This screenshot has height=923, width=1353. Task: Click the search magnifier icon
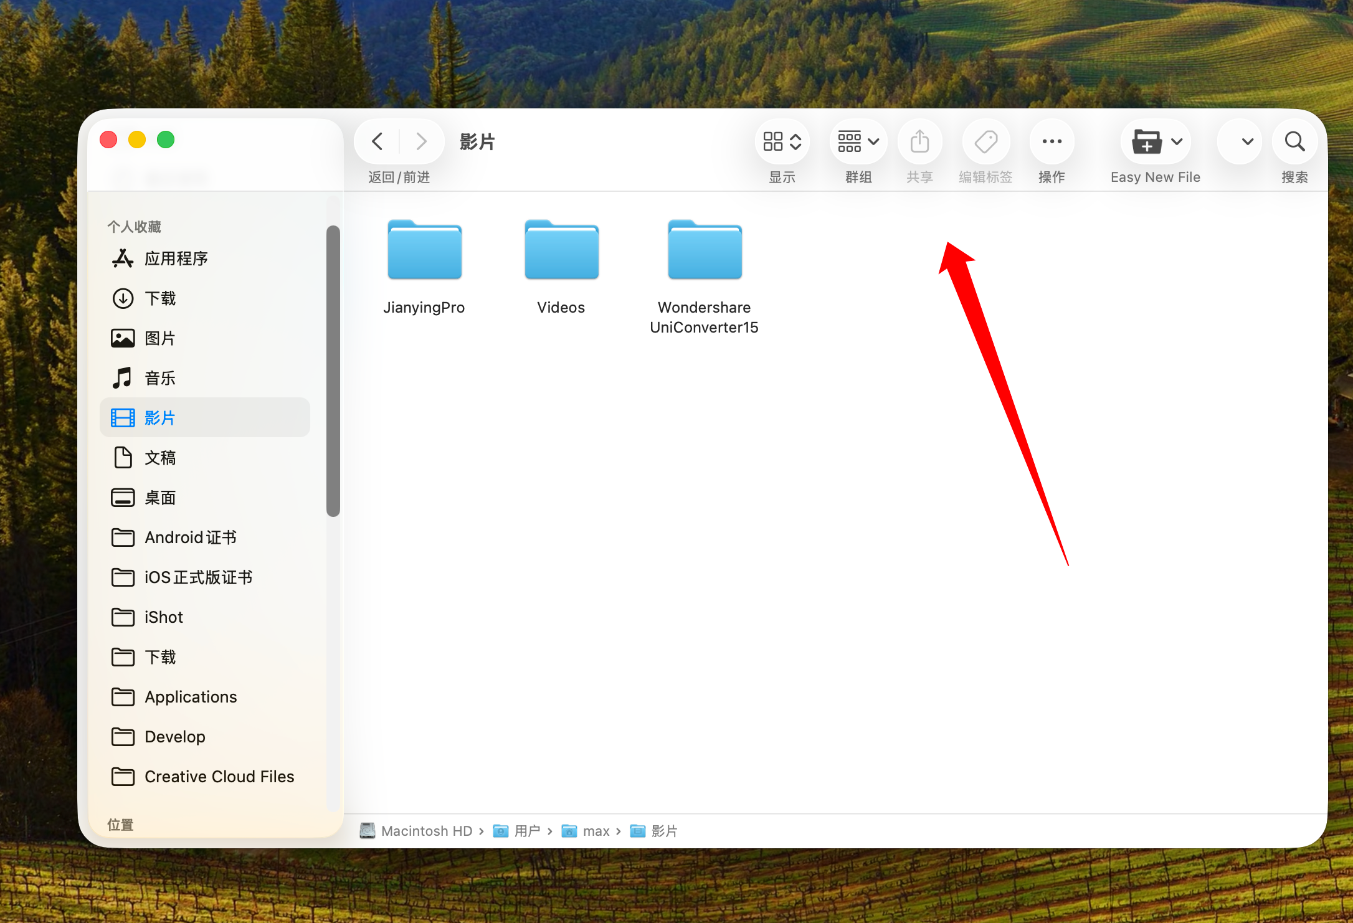point(1294,141)
